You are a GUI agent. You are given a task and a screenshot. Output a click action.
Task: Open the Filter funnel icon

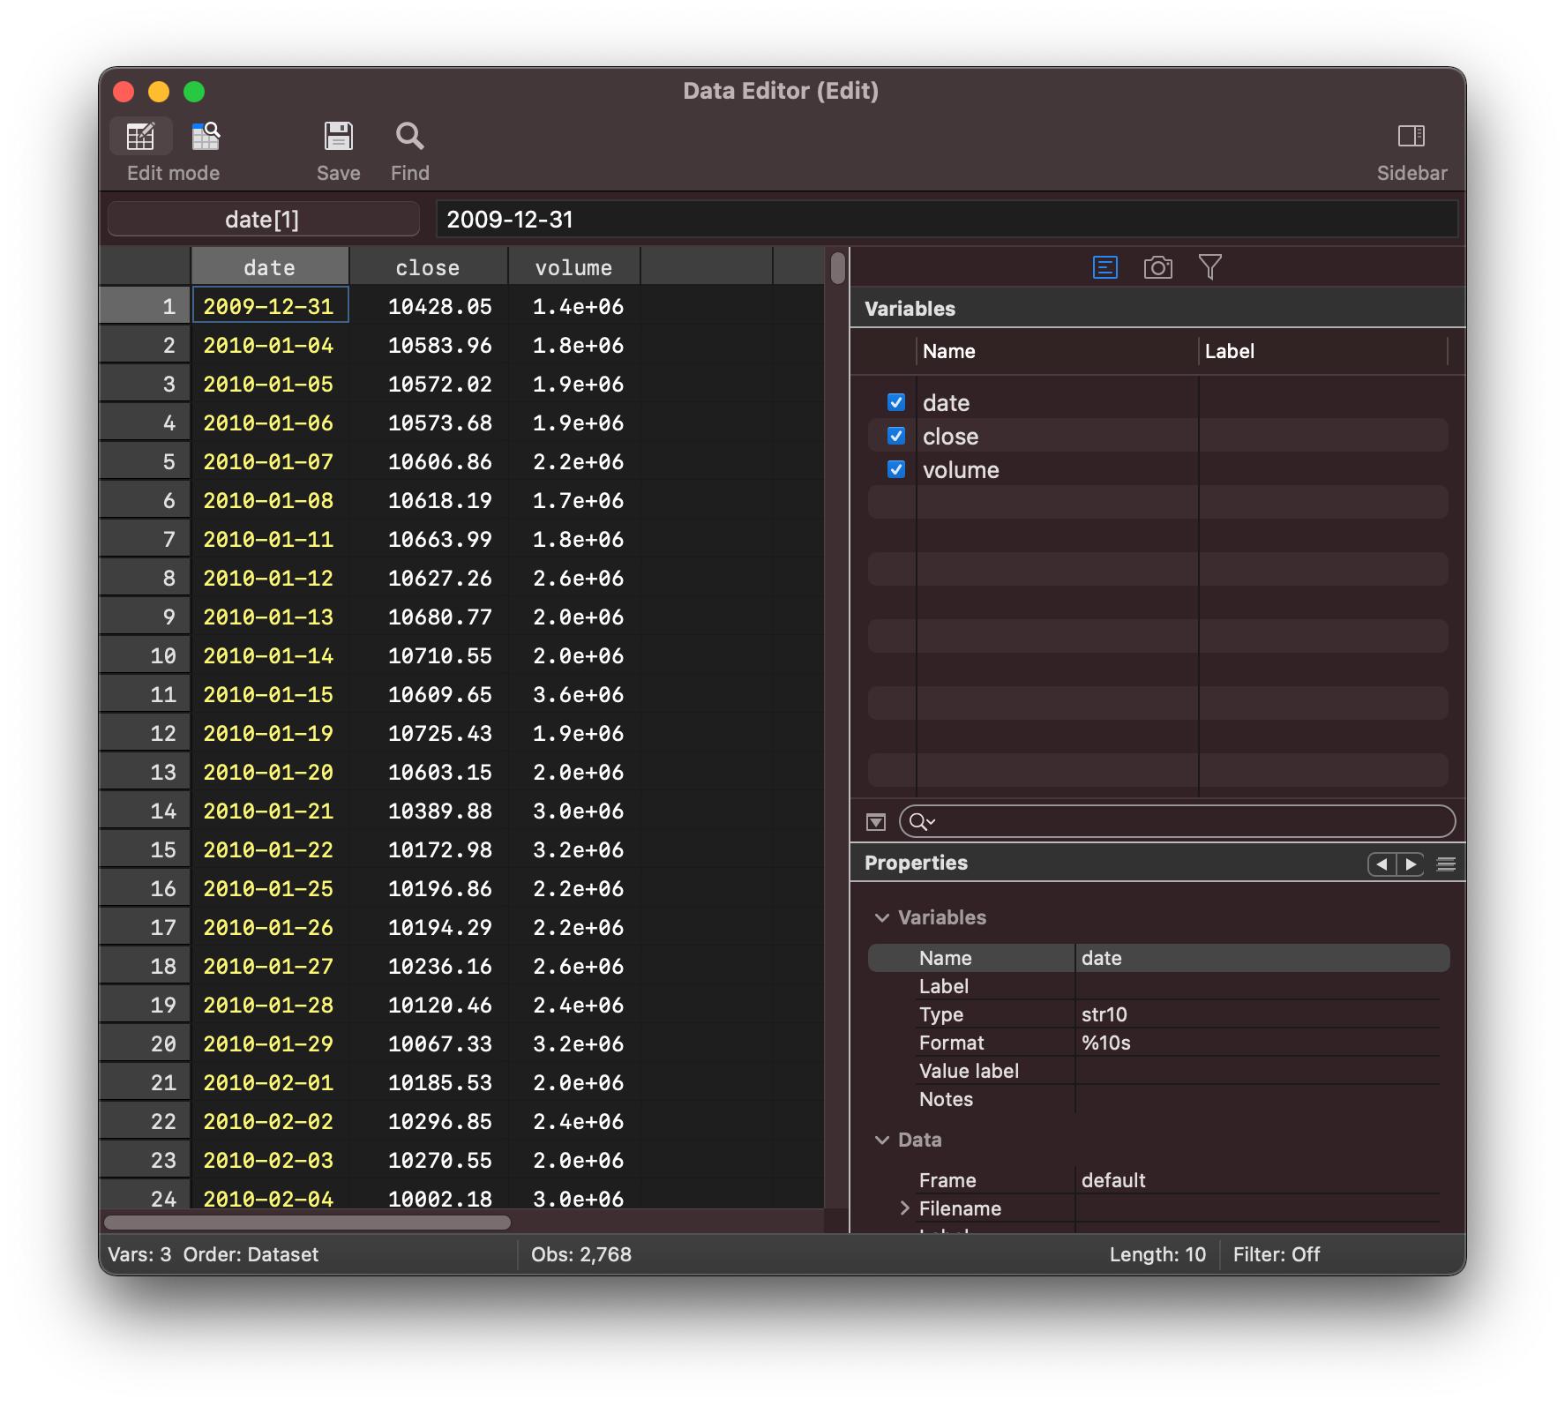tap(1211, 266)
